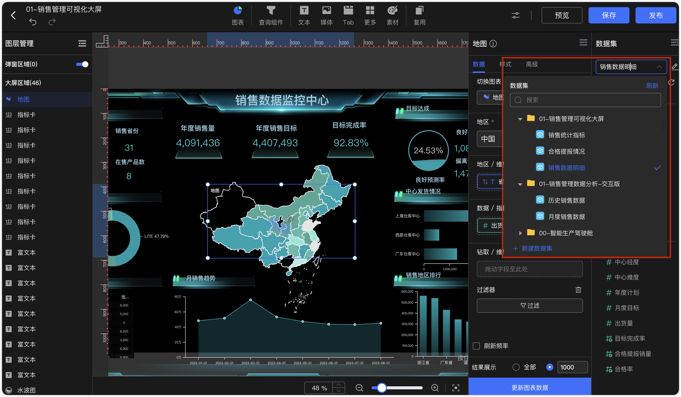Switch to the 数据 tab
The height and width of the screenshot is (397, 681).
[479, 64]
